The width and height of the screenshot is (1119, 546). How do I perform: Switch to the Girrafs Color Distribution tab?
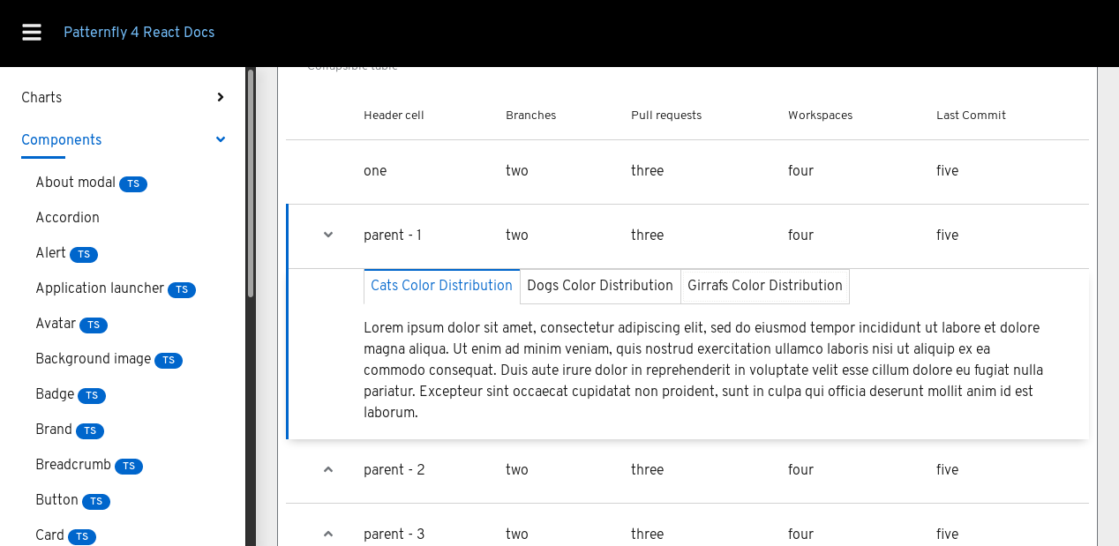pyautogui.click(x=764, y=286)
